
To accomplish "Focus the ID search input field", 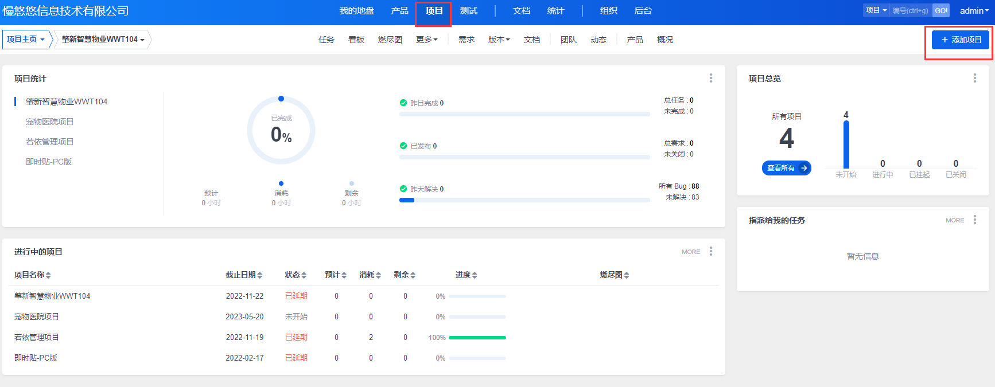I will 910,11.
